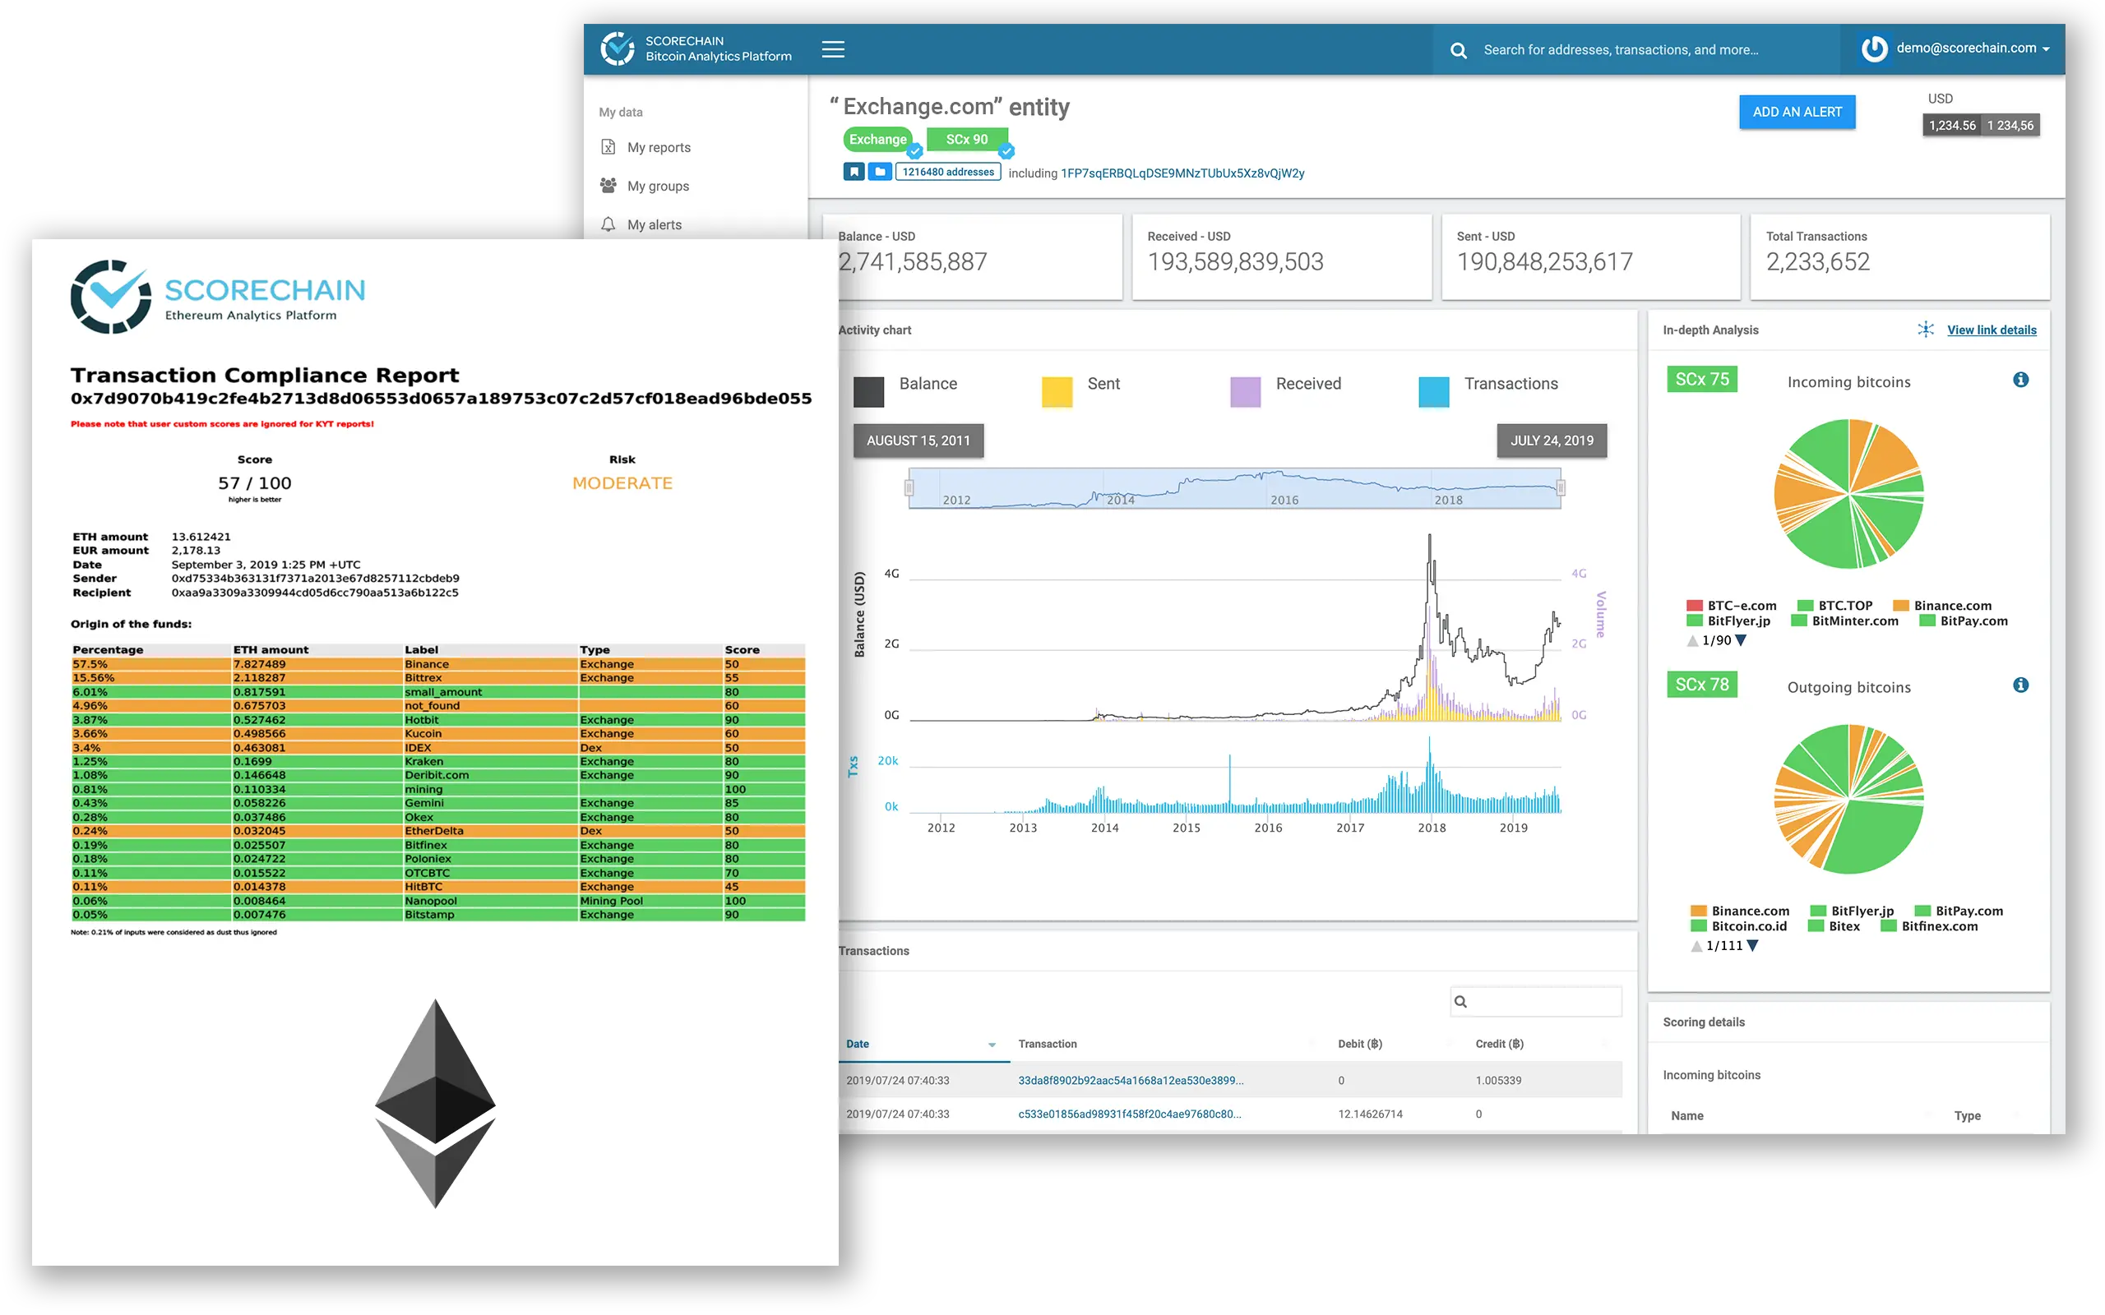Click the search magnifier icon in header

tap(1459, 50)
